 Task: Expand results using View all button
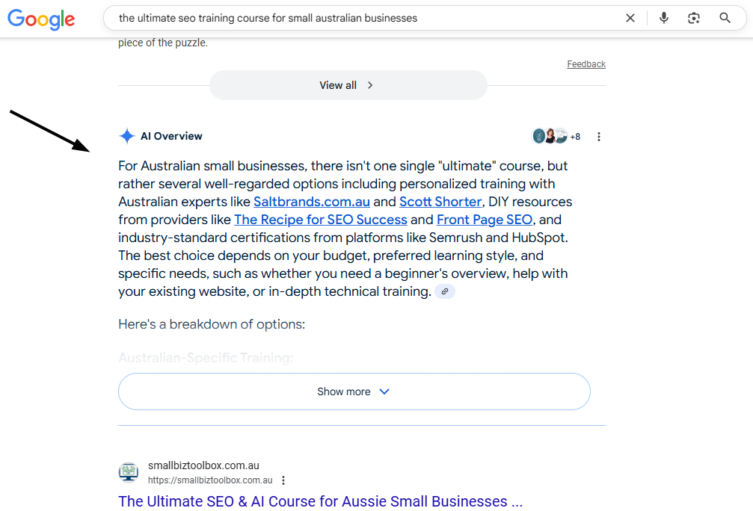pos(348,85)
